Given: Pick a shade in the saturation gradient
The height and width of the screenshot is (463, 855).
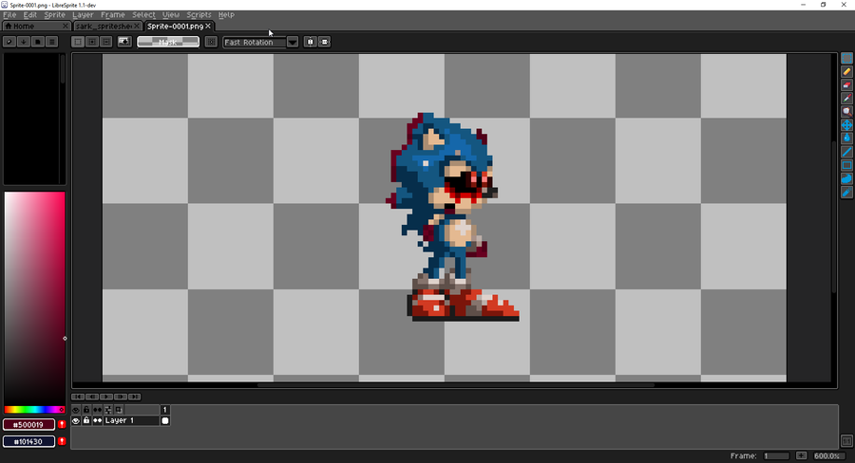Looking at the screenshot, I should coord(34,299).
